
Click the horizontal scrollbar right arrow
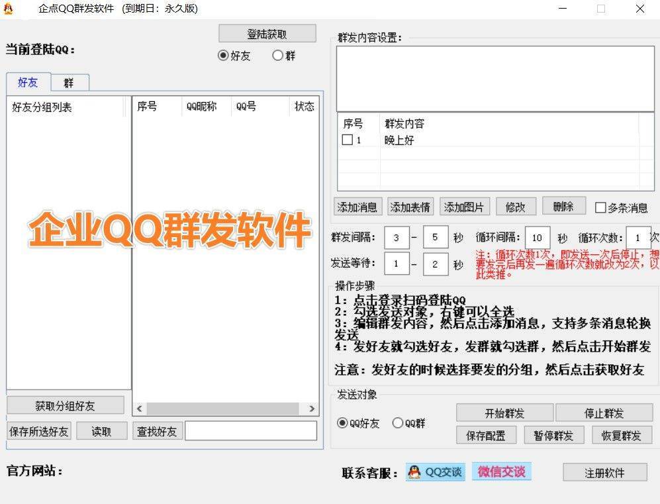click(x=312, y=409)
